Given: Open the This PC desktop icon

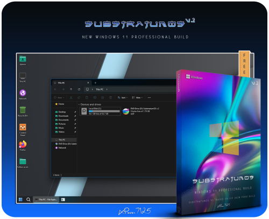Looking at the screenshot, I should tap(23, 77).
